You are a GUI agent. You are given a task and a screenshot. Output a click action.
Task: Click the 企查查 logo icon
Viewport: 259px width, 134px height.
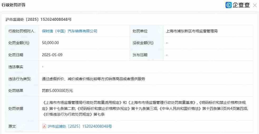[x=229, y=5]
